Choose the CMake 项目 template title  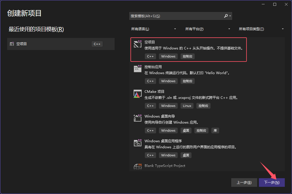[x=154, y=91]
